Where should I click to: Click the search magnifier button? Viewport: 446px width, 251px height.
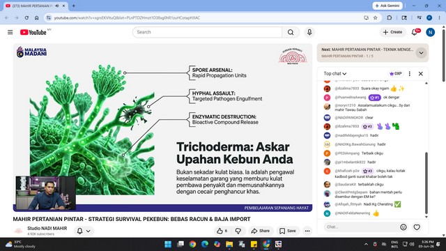(291, 32)
